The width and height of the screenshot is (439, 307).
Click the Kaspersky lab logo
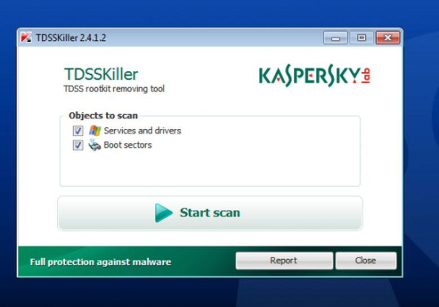(x=315, y=76)
